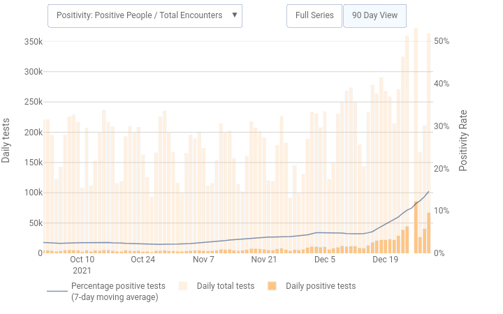Open the Positivity metric dropdown
This screenshot has height=314, width=503.
coord(140,15)
